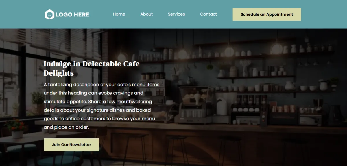Click the tantalizing description paragraph
Viewport: 347px width, 166px height.
click(x=101, y=106)
